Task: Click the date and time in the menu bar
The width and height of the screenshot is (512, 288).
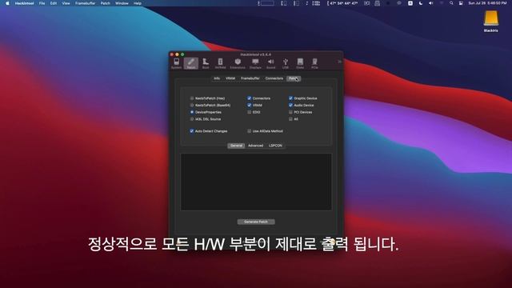Action: point(487,3)
